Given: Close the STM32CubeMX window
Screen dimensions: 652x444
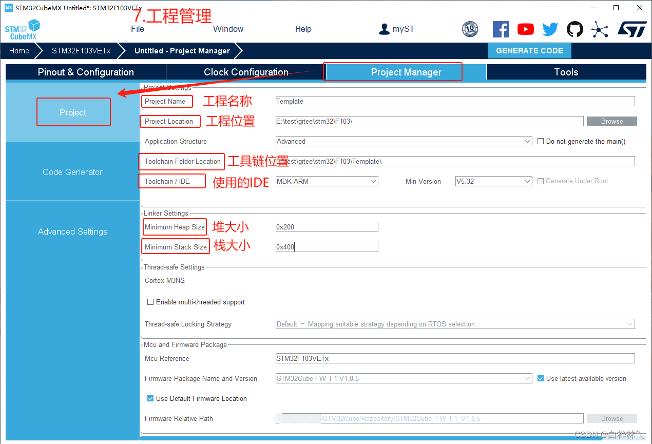Looking at the screenshot, I should [640, 8].
